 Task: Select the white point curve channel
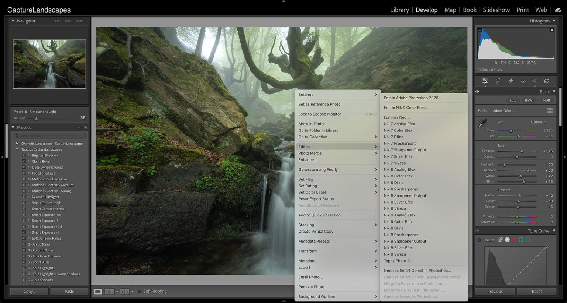(508, 240)
